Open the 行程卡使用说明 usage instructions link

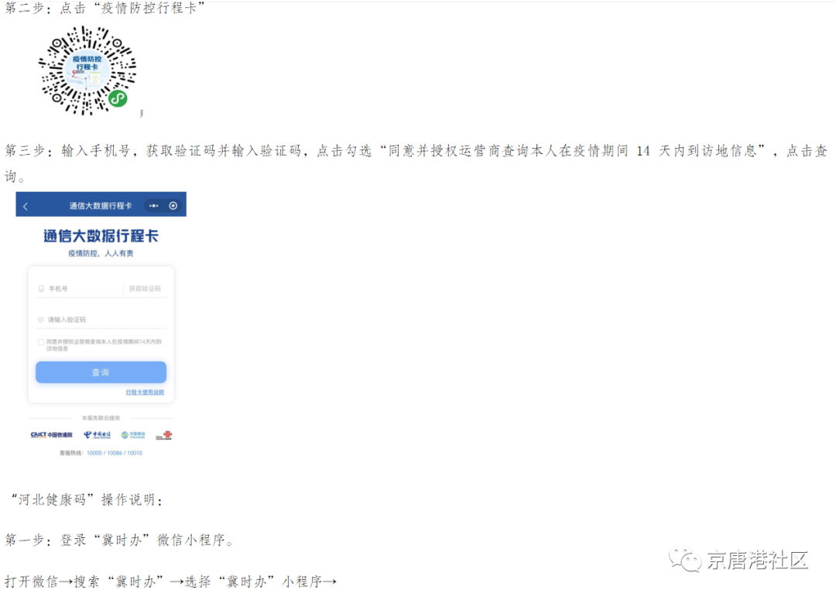(x=145, y=392)
